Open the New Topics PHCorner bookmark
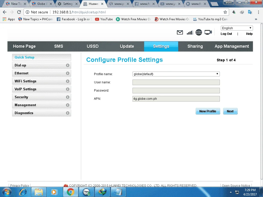The height and width of the screenshot is (197, 263). 35,19
